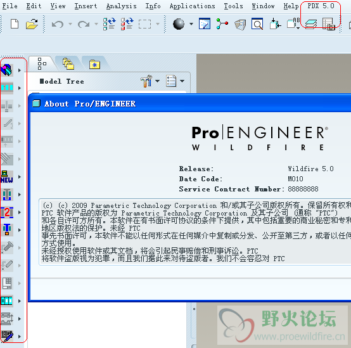
Task: Click the Redraw current view icon
Action: click(x=205, y=24)
